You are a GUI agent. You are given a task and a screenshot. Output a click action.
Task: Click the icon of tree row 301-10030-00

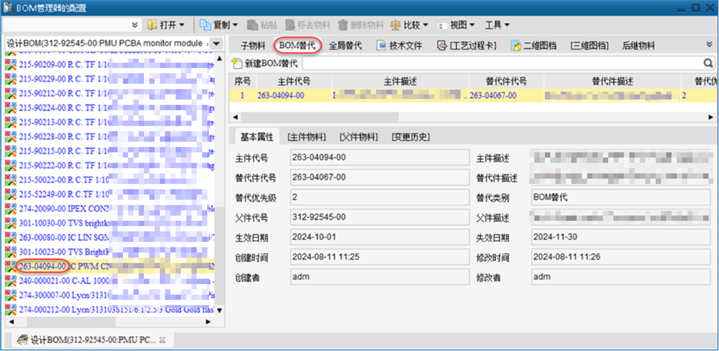(11, 223)
